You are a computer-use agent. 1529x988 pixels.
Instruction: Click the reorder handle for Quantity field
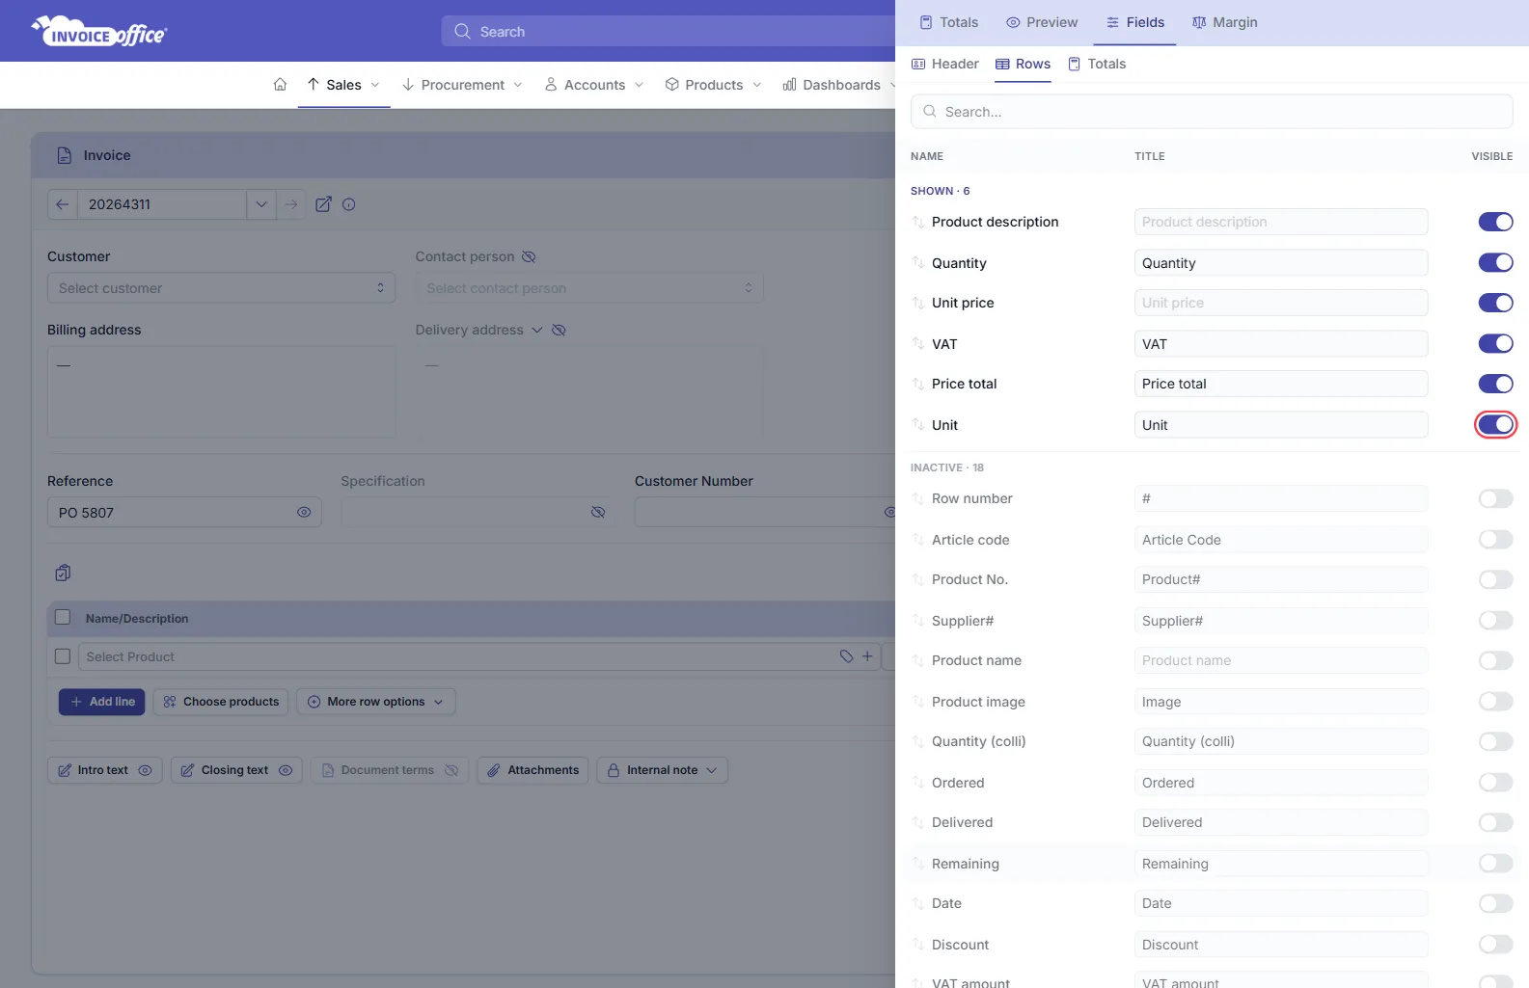pos(918,263)
